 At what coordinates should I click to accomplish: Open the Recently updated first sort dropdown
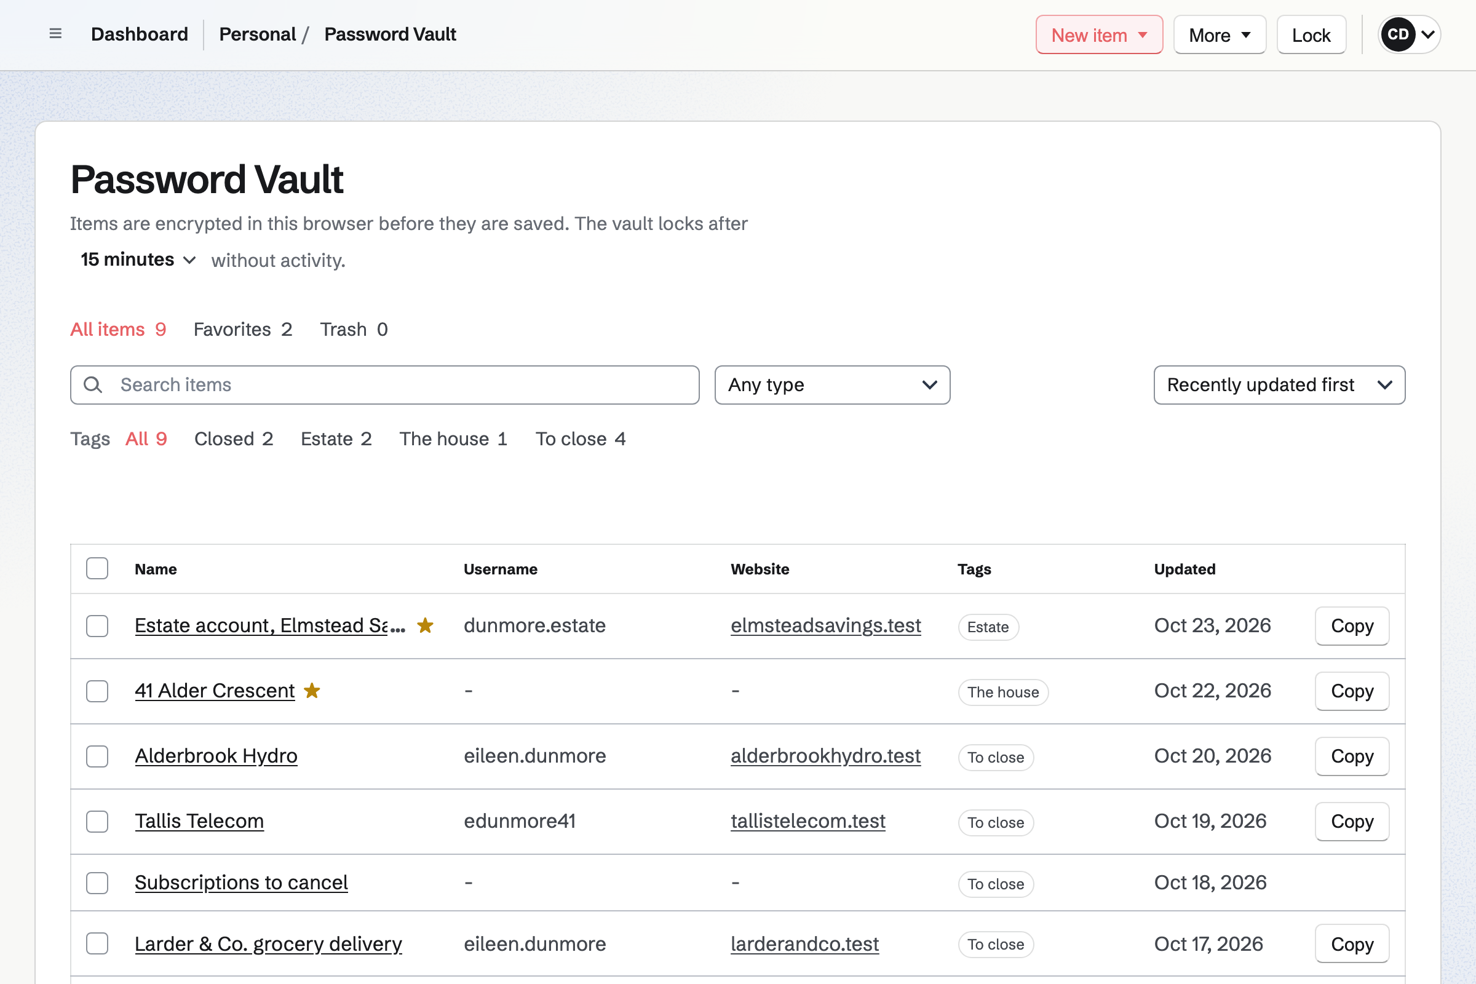pos(1279,385)
